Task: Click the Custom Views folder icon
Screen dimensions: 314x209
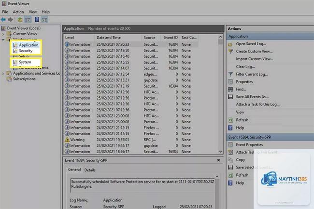Action: pyautogui.click(x=9, y=34)
